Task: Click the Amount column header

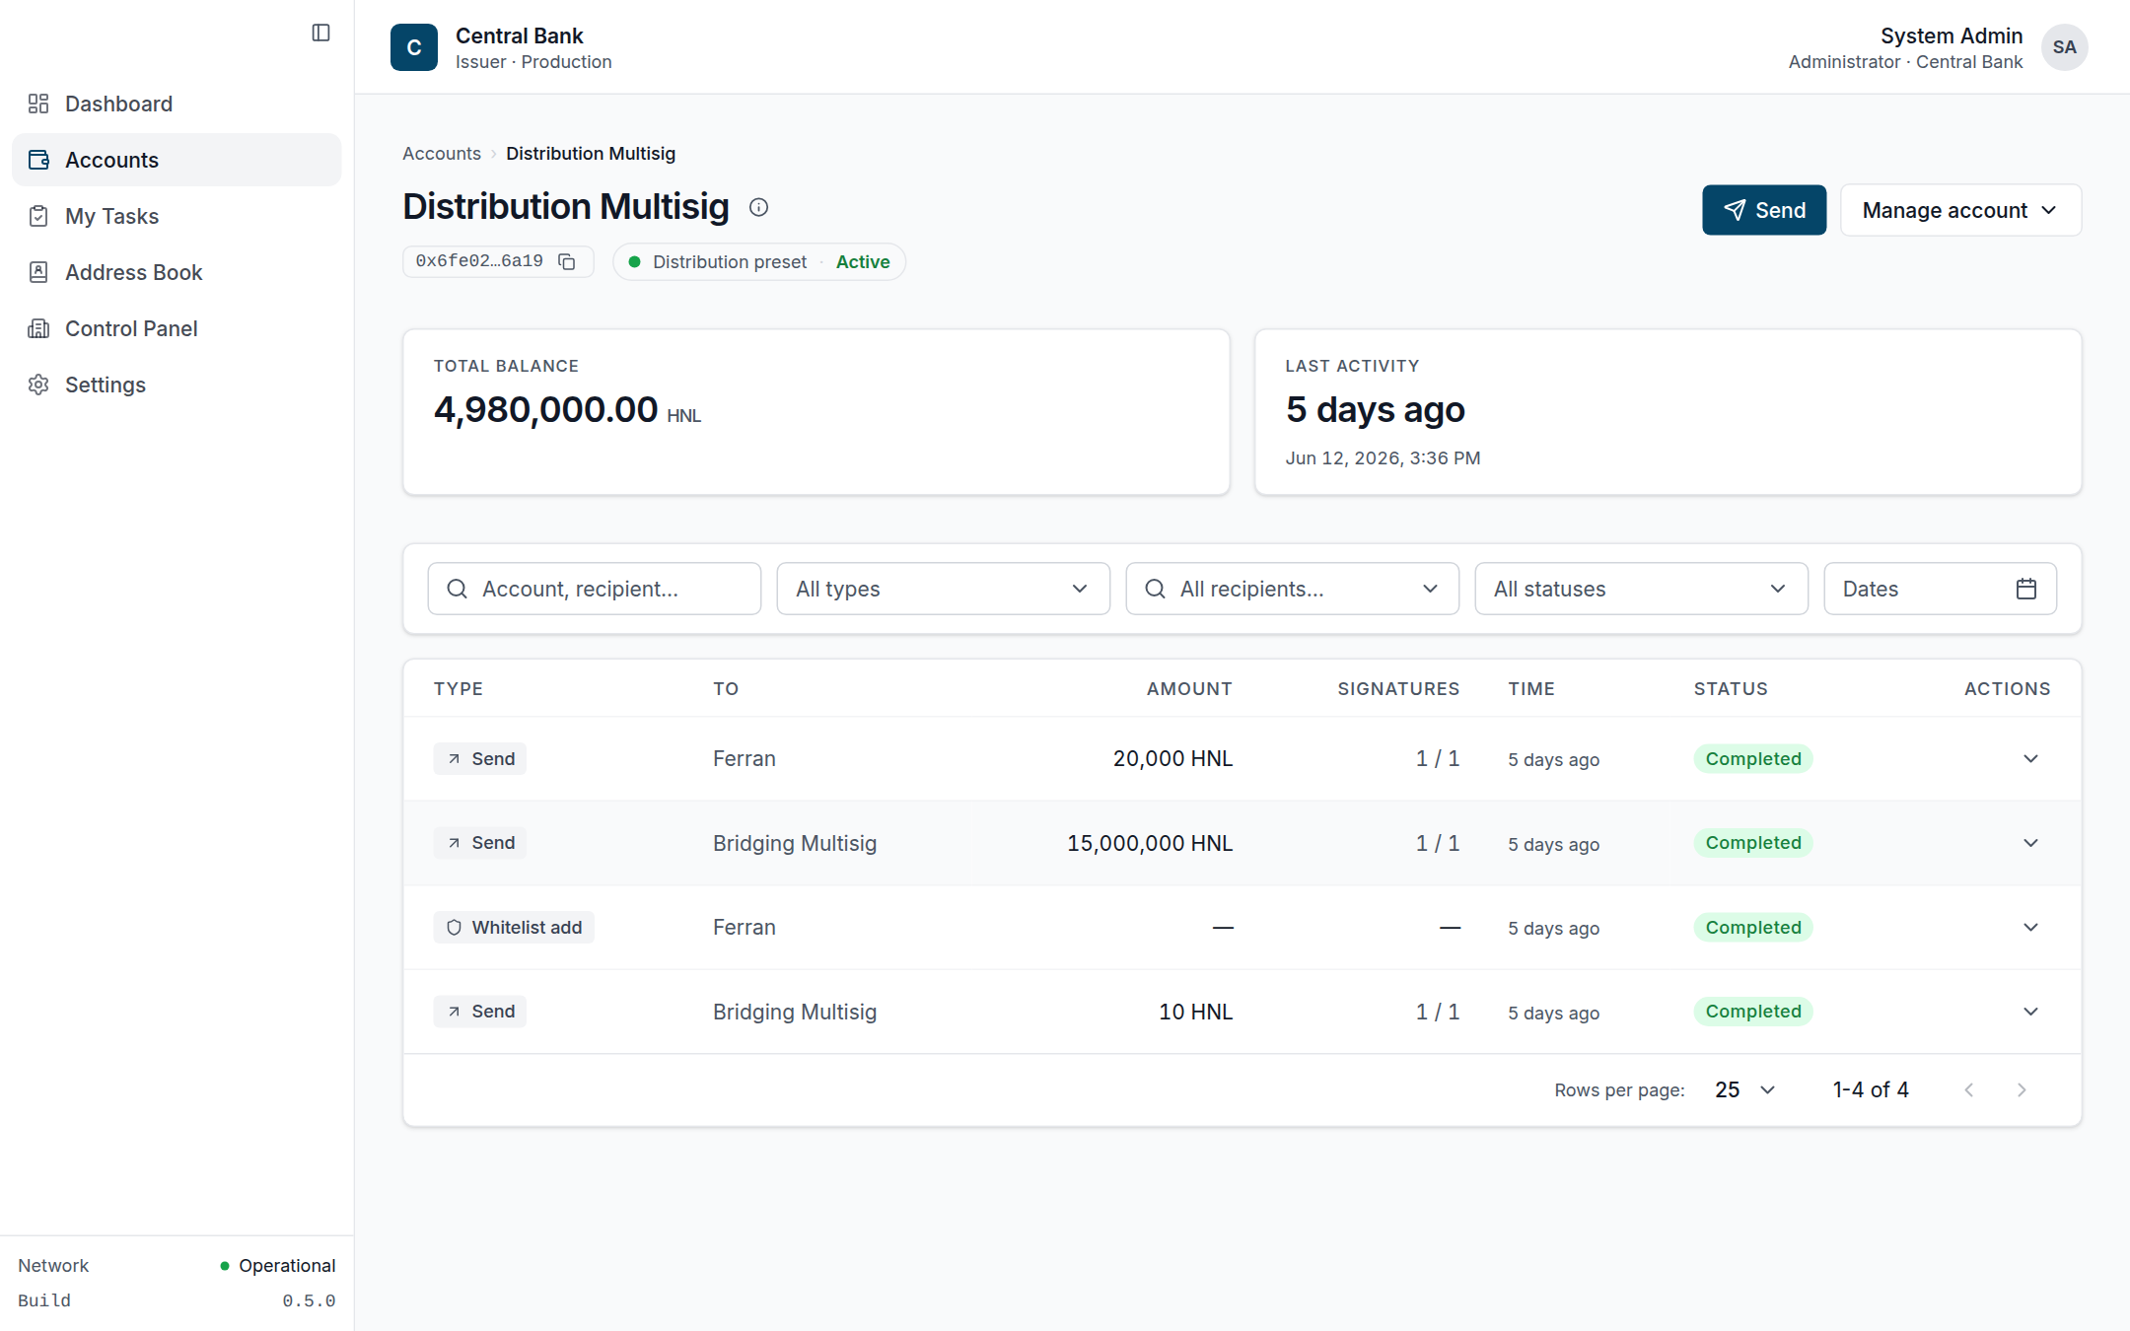Action: pyautogui.click(x=1188, y=688)
